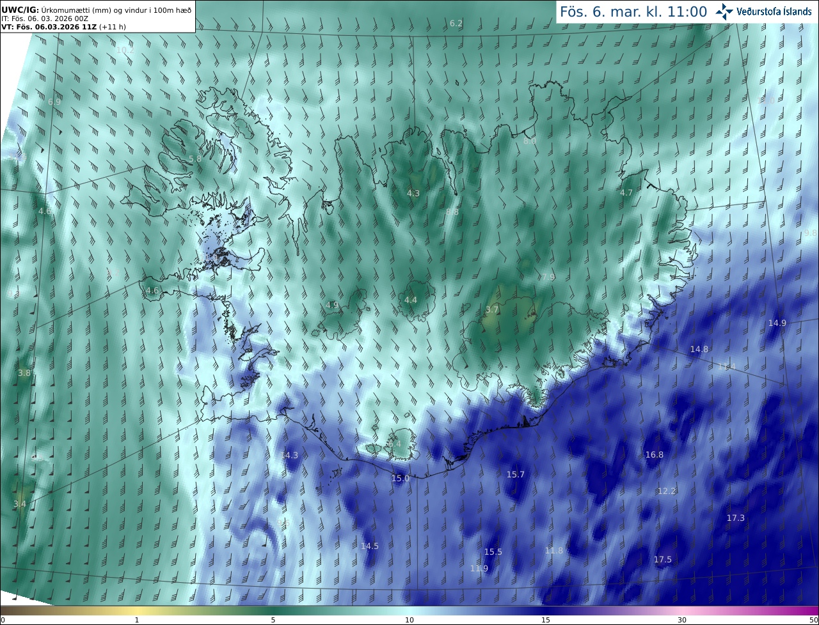The image size is (819, 625).
Task: Click the 15 tick on the color scale
Action: [x=546, y=620]
